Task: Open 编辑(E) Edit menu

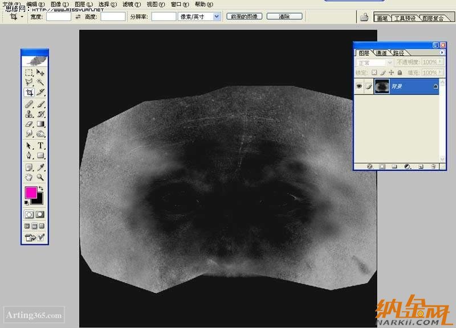Action: point(36,4)
